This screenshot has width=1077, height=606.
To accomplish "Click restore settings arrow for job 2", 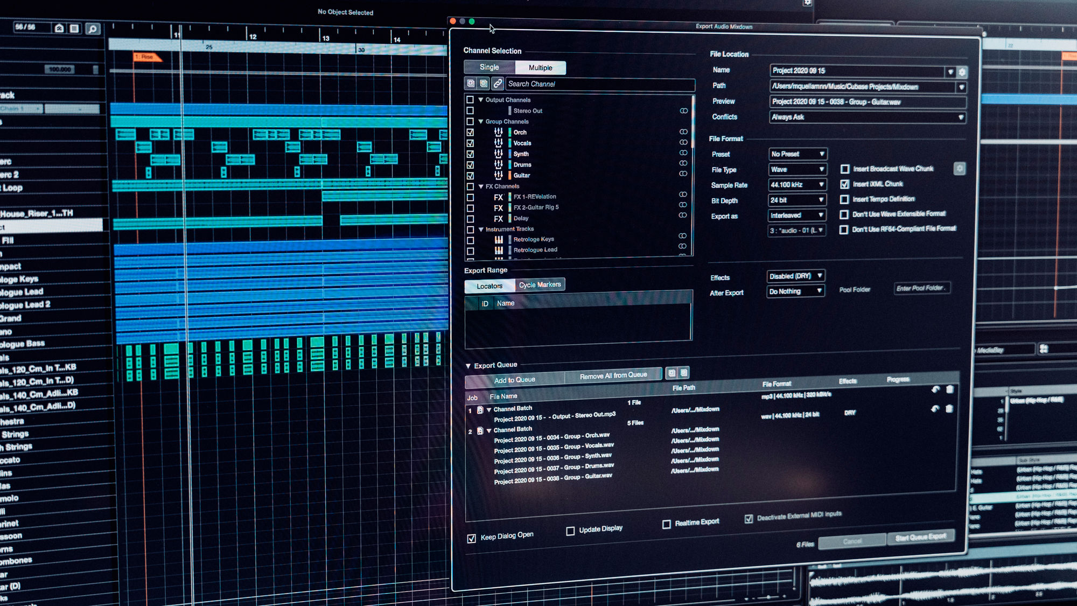I will [x=935, y=409].
